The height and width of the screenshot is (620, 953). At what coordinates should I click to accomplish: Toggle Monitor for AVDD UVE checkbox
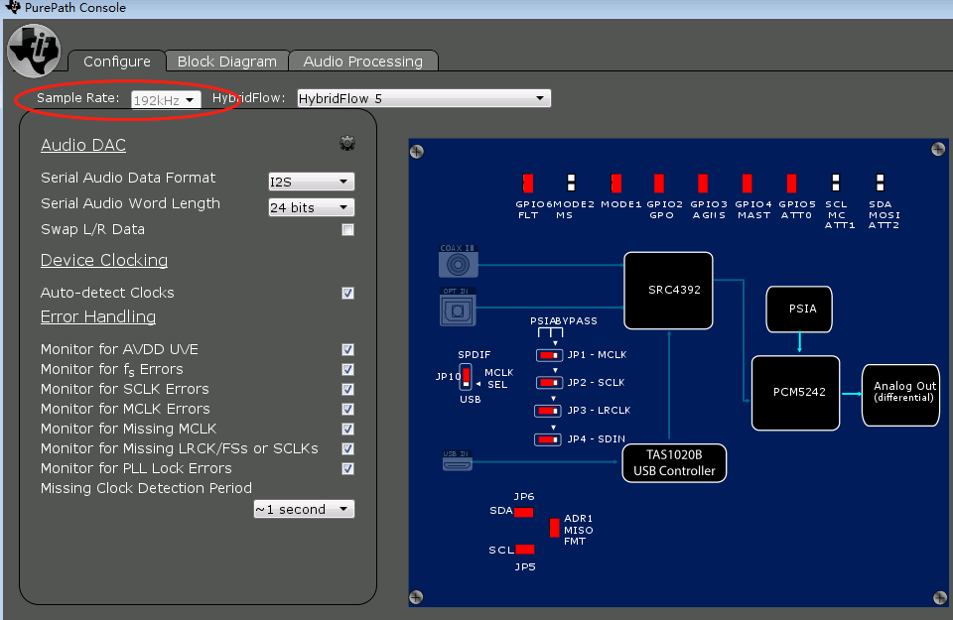click(x=347, y=350)
